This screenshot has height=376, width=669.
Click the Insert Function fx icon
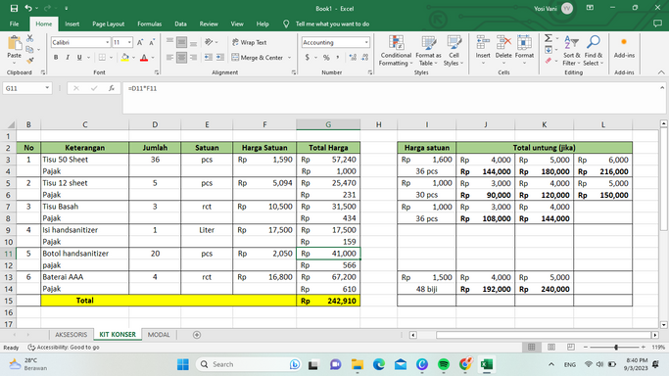tap(112, 88)
